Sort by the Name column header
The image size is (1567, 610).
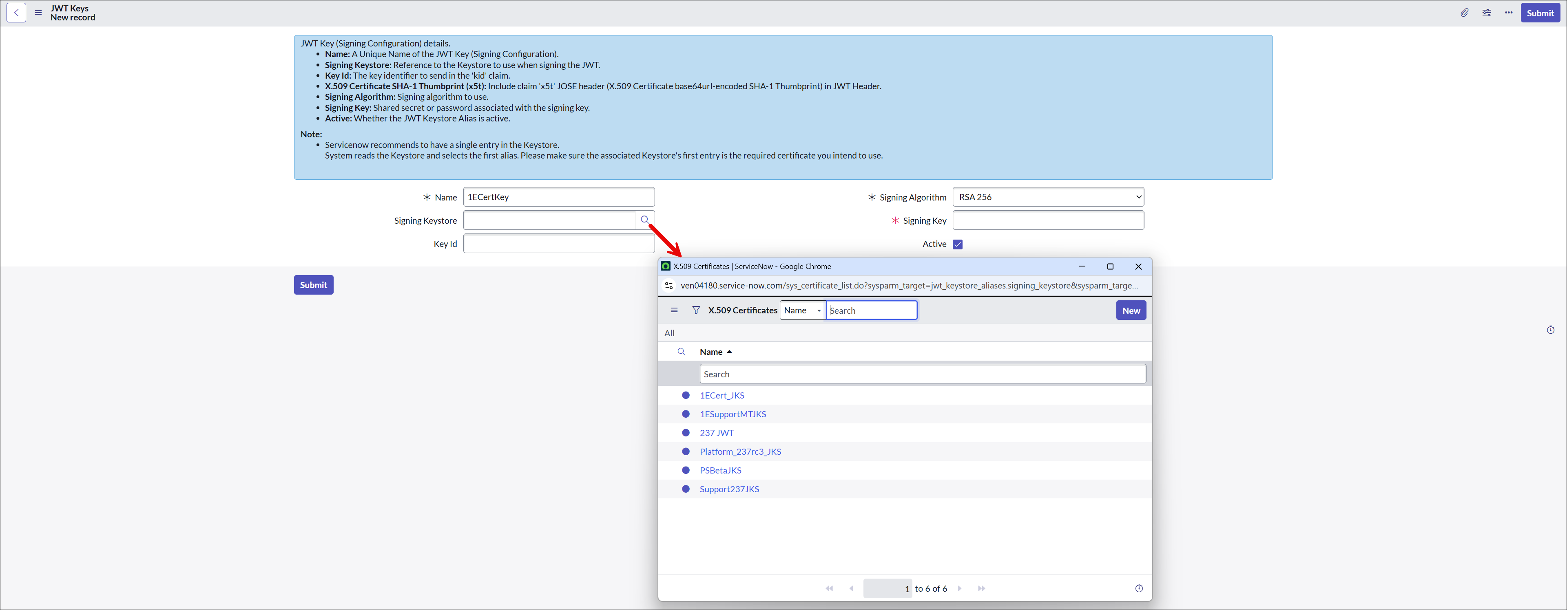point(711,352)
